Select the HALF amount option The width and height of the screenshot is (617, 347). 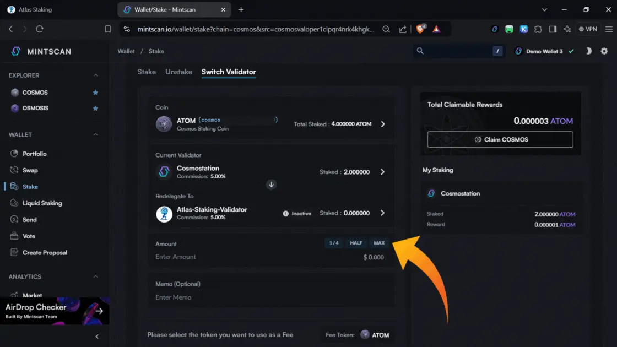point(356,243)
